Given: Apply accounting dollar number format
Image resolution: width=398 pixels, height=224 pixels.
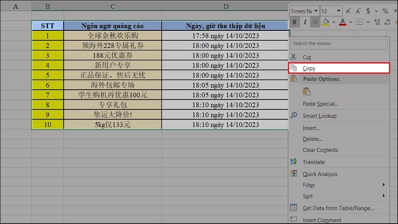Looking at the screenshot, I should click(x=368, y=11).
